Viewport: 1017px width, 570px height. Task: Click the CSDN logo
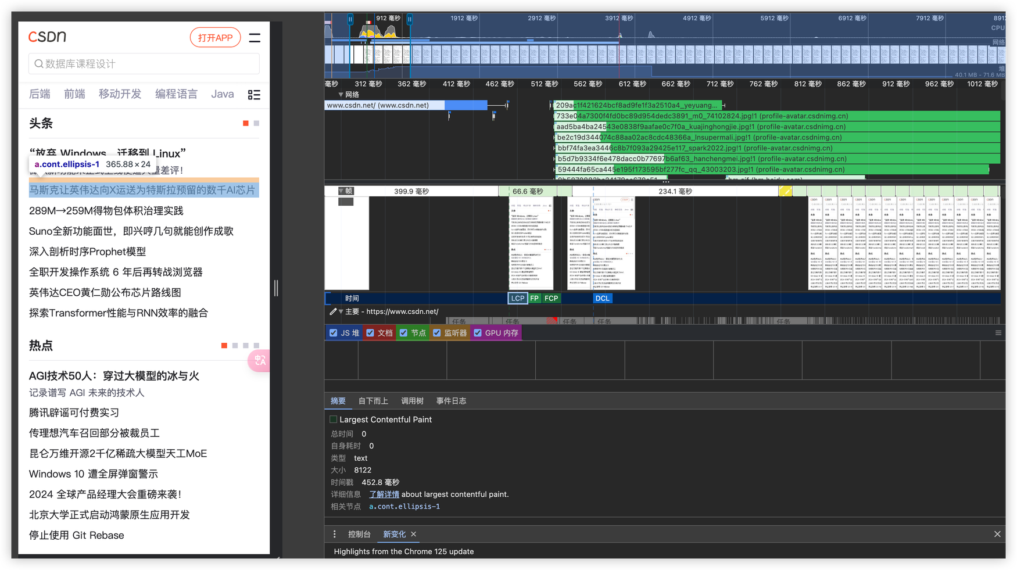[x=47, y=37]
